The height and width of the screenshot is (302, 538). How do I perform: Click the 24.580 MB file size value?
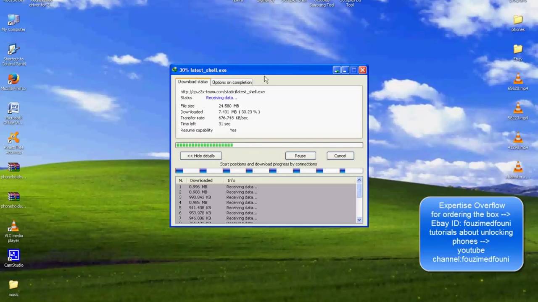pyautogui.click(x=229, y=106)
